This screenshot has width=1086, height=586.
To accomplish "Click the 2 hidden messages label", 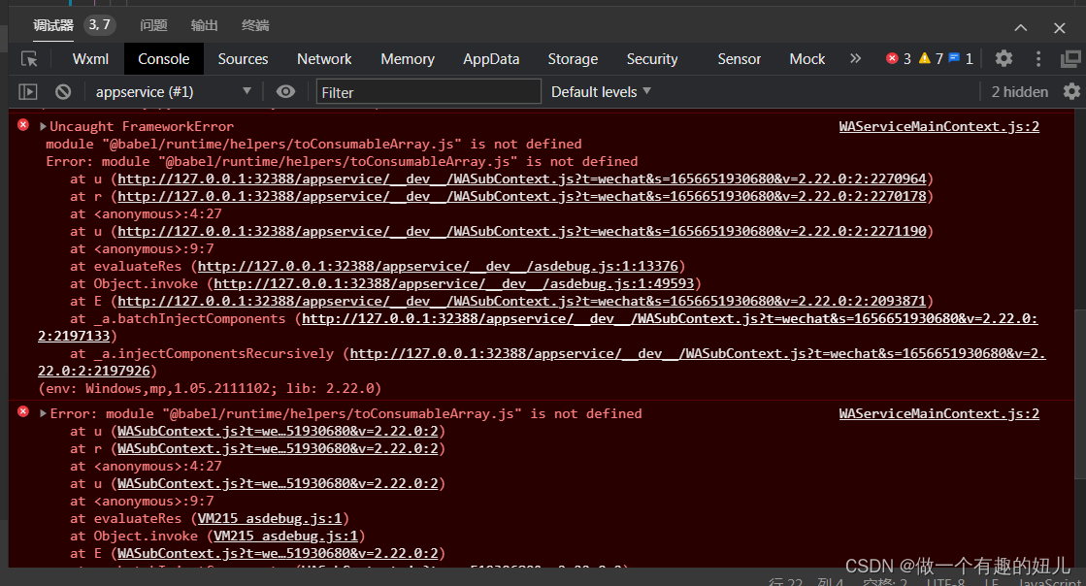I will (x=1020, y=90).
